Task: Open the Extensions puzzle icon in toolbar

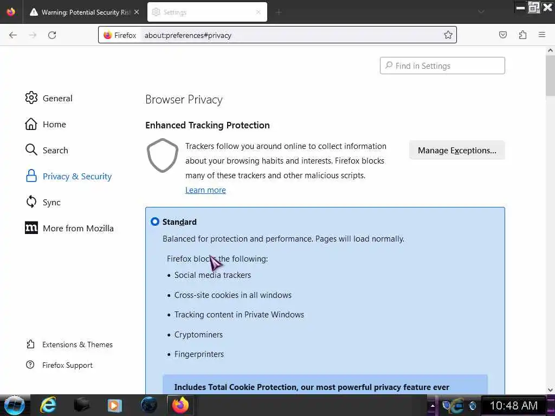Action: (522, 35)
